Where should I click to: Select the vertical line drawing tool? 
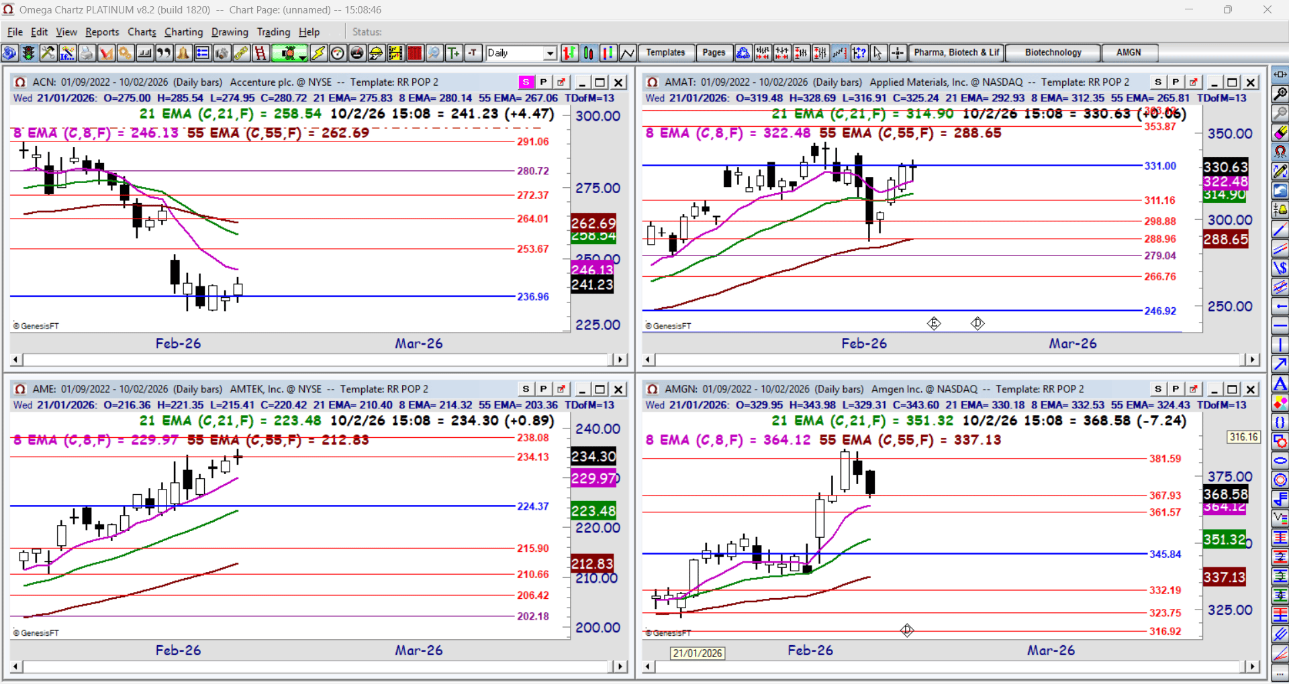pyautogui.click(x=1280, y=346)
